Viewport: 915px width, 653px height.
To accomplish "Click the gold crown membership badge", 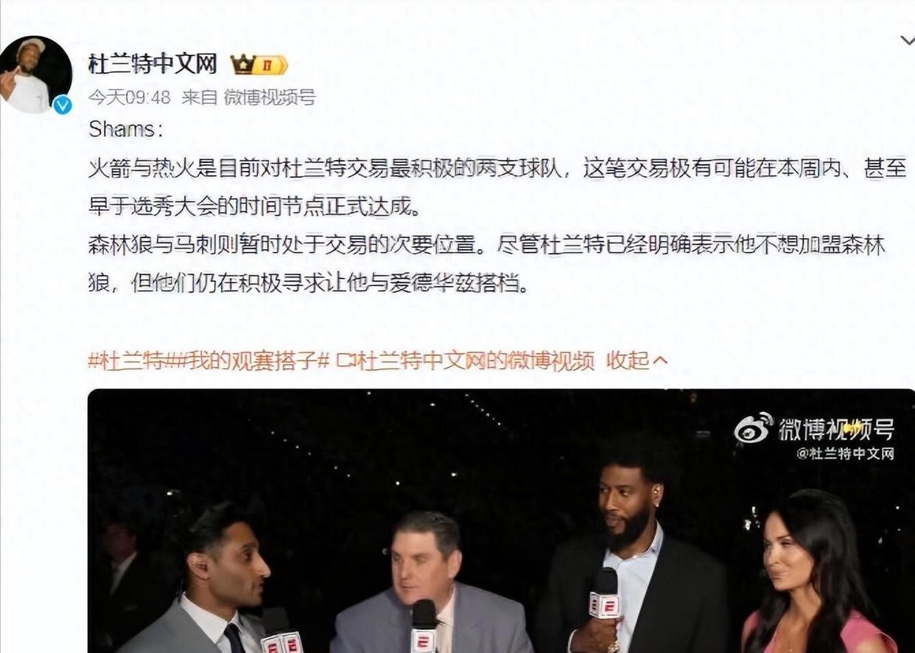I will click(x=259, y=66).
